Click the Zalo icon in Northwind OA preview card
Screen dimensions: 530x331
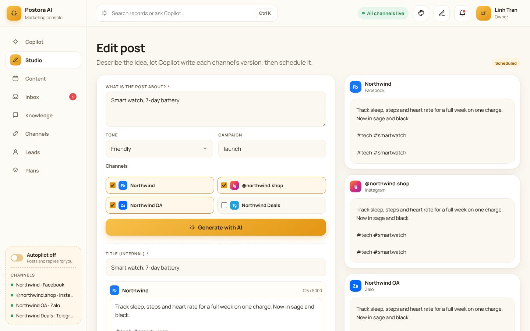(356, 286)
